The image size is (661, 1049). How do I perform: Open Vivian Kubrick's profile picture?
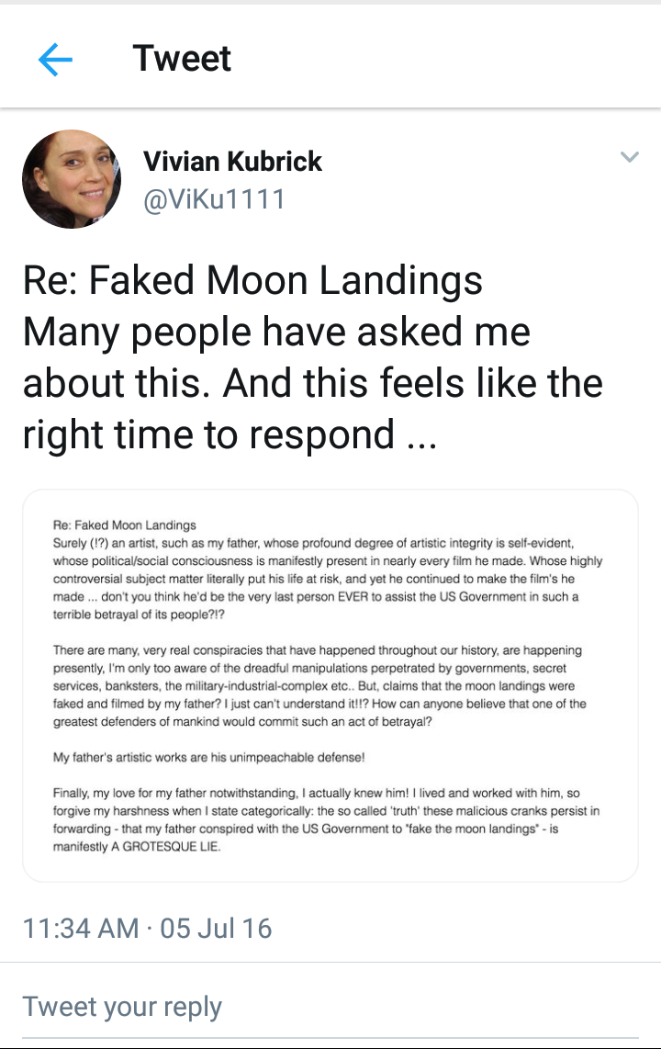pyautogui.click(x=72, y=179)
